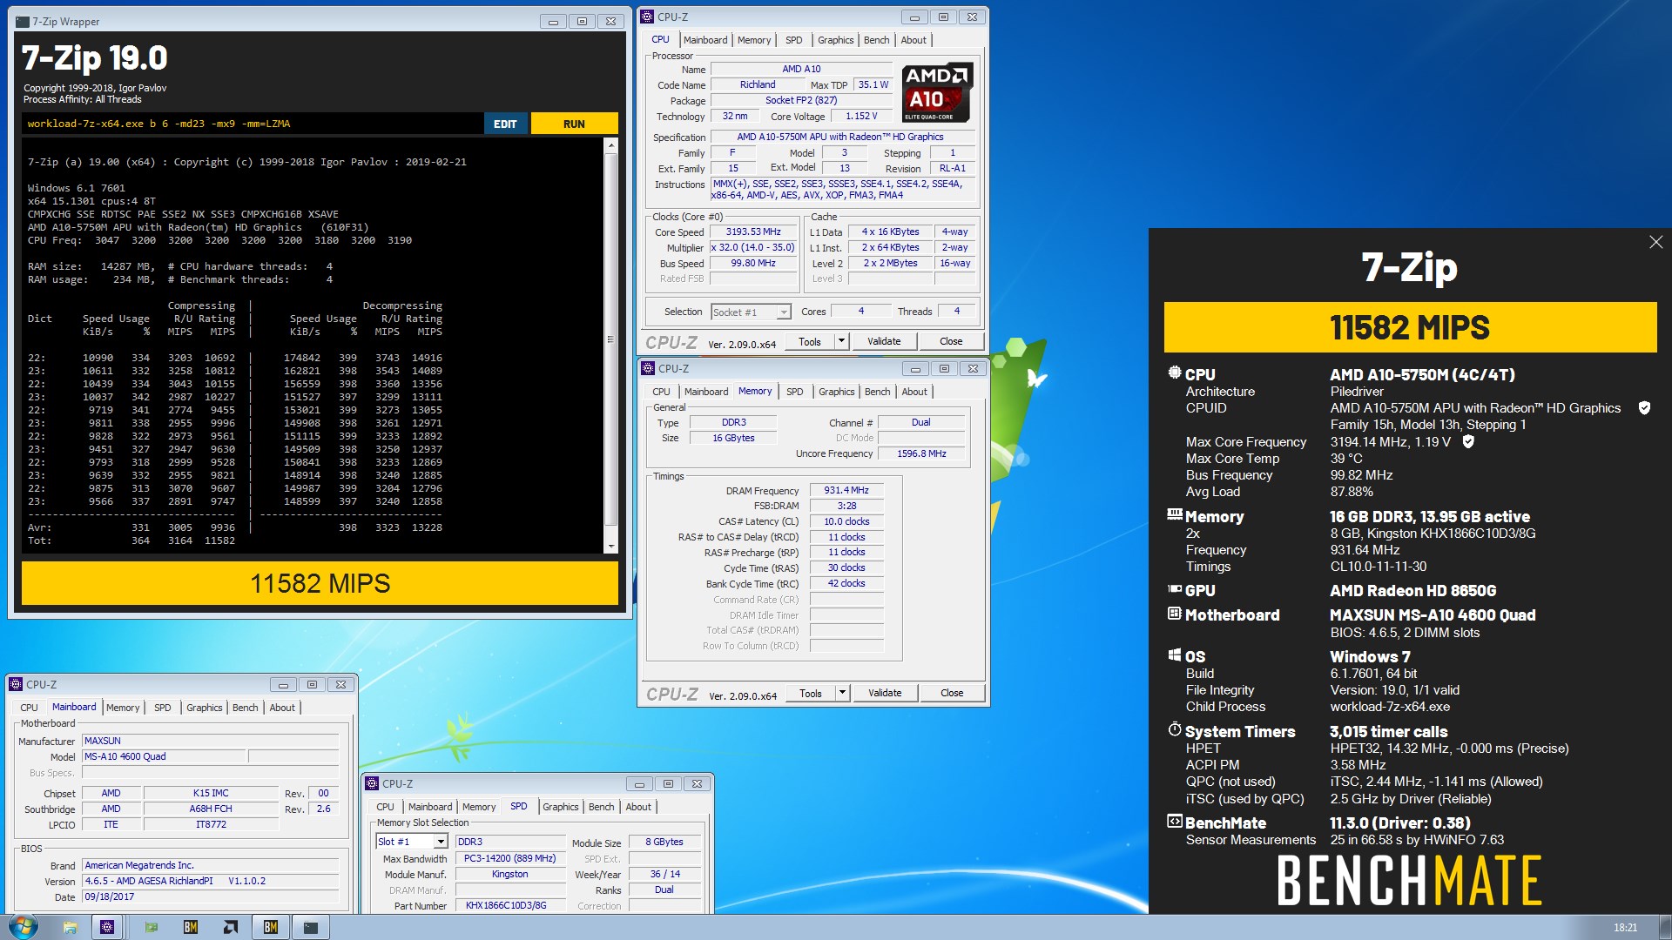Click the 7-Zip Wrapper title bar icon
Image resolution: width=1672 pixels, height=940 pixels.
click(23, 21)
